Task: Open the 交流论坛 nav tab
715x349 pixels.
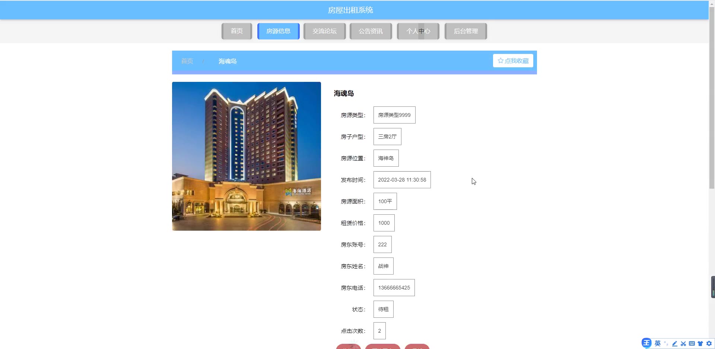Action: 324,31
